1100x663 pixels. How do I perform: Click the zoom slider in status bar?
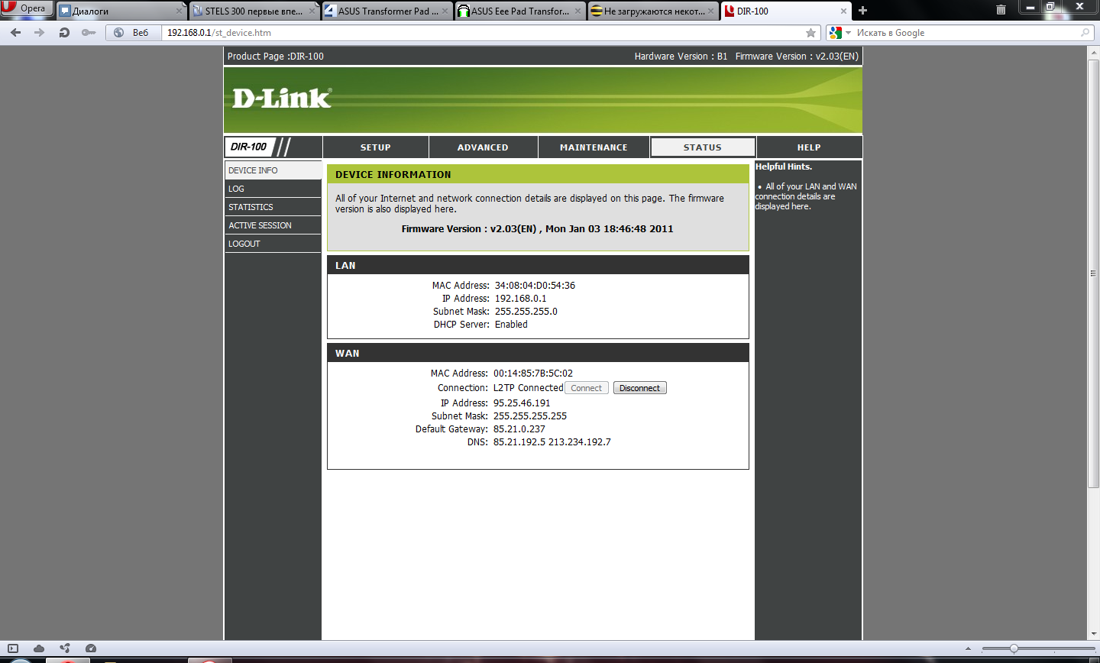click(x=1039, y=648)
